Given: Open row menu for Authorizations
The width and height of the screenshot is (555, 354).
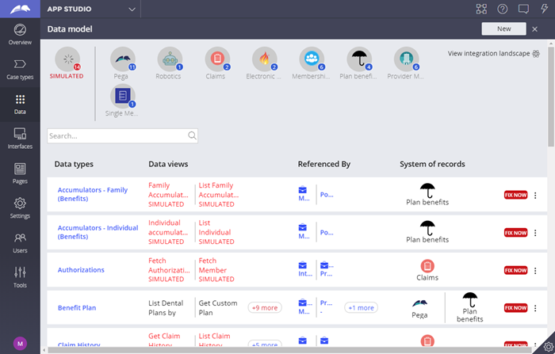Looking at the screenshot, I should coord(535,271).
